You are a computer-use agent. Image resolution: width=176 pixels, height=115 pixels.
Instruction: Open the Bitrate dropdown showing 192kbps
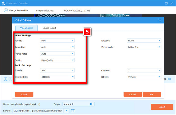click(x=144, y=77)
